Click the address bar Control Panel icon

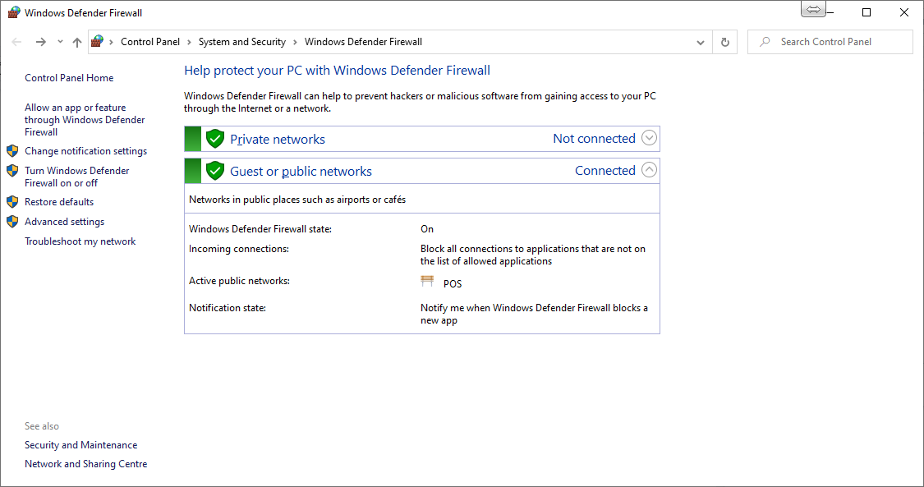click(x=97, y=41)
